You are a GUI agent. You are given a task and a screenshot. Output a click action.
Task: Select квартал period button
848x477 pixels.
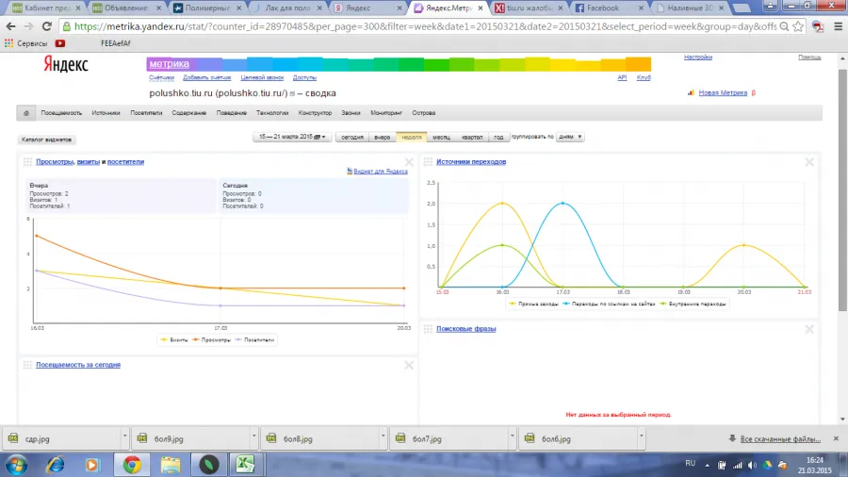coord(472,137)
